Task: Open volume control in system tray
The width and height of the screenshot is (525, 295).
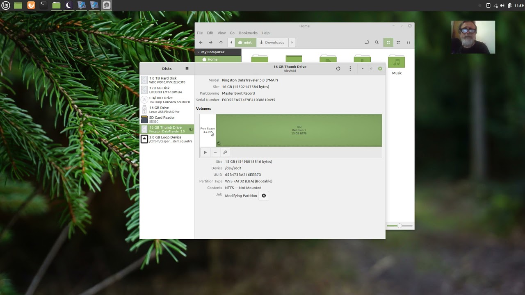Action: click(x=502, y=5)
